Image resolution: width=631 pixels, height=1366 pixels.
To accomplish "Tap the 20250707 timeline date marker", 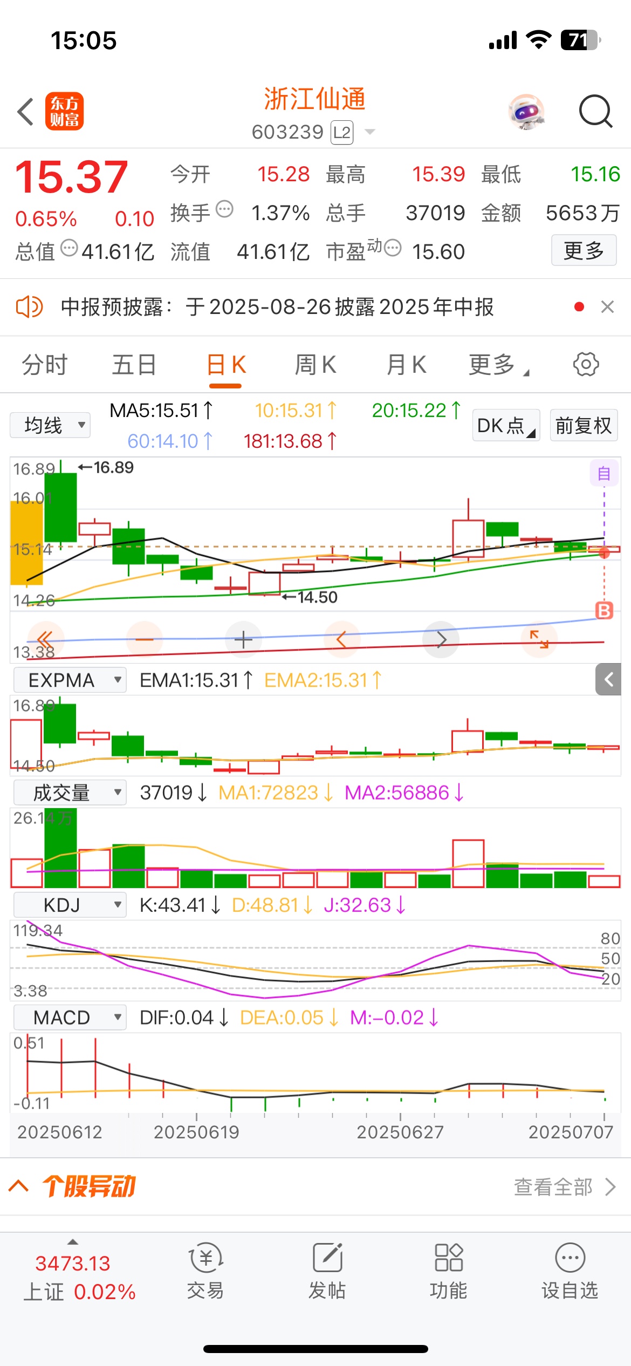I will (x=571, y=1132).
